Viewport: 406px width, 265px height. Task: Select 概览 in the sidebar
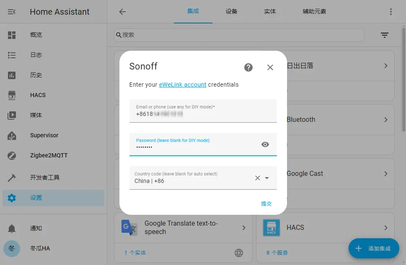coord(53,35)
